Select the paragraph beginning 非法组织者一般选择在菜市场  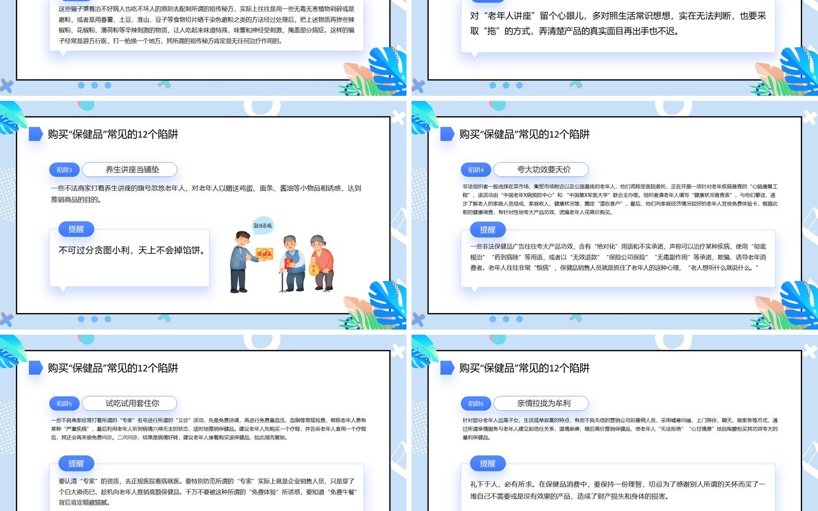click(620, 199)
